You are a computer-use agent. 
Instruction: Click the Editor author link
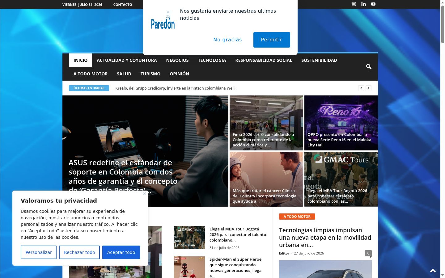284,253
